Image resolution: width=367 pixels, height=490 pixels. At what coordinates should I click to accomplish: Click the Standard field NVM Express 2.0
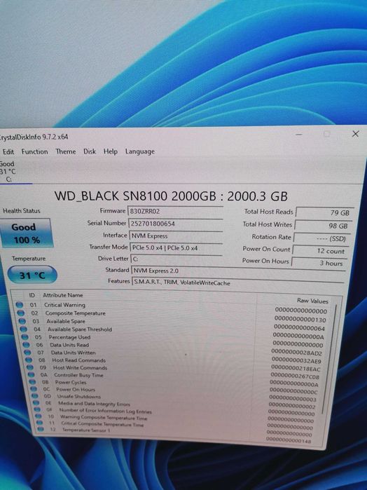click(x=239, y=271)
